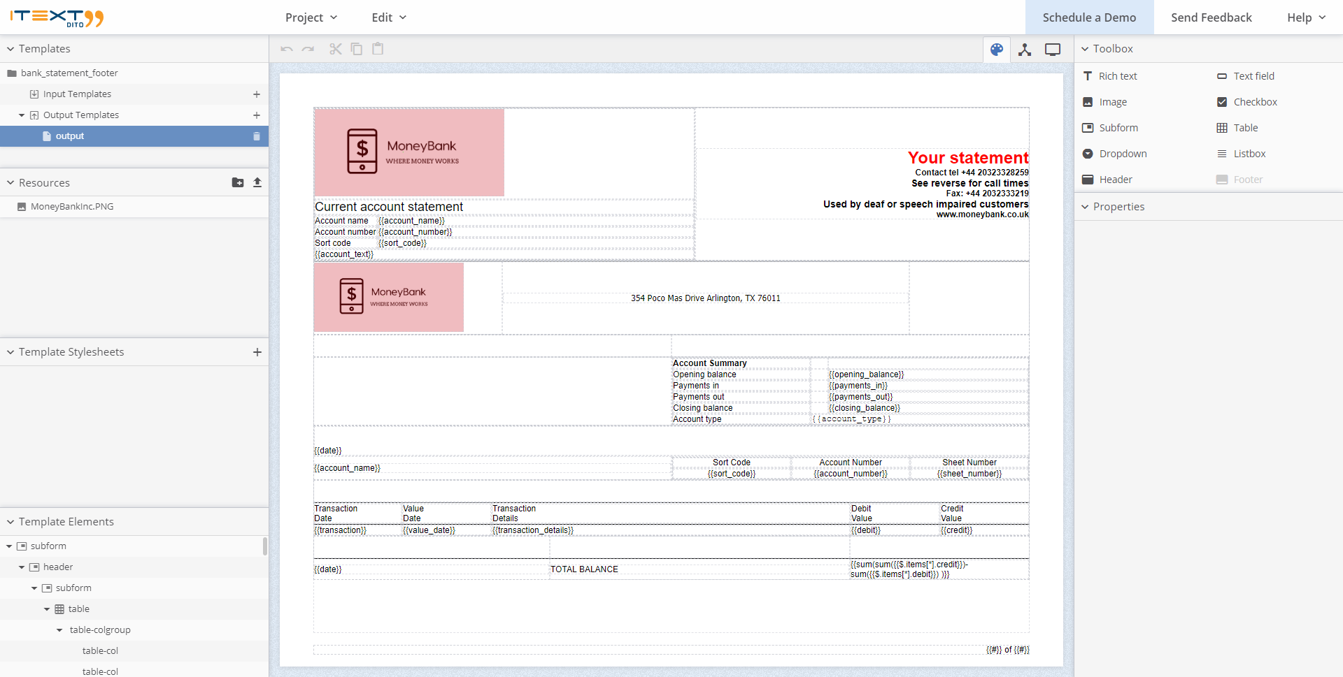Select the Dropdown element in the Toolbox
1343x677 pixels.
coord(1123,153)
